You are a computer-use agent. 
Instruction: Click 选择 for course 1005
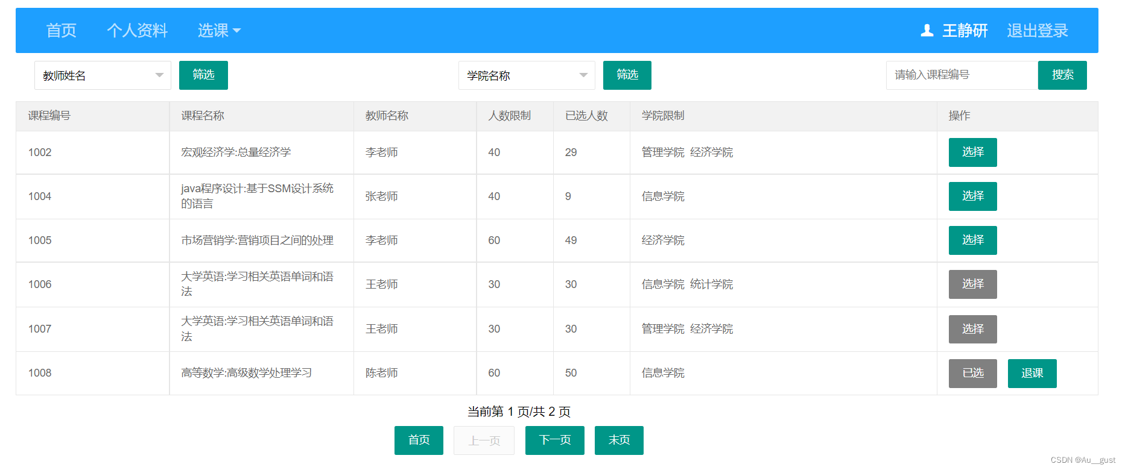click(973, 240)
